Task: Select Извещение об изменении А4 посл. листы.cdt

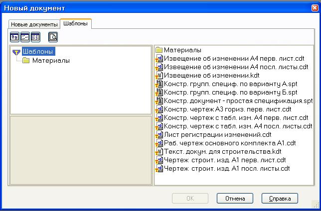Action: [236, 67]
